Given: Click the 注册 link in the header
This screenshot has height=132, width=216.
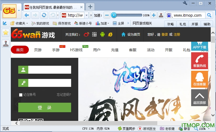Looking at the screenshot, I should point(177,34).
